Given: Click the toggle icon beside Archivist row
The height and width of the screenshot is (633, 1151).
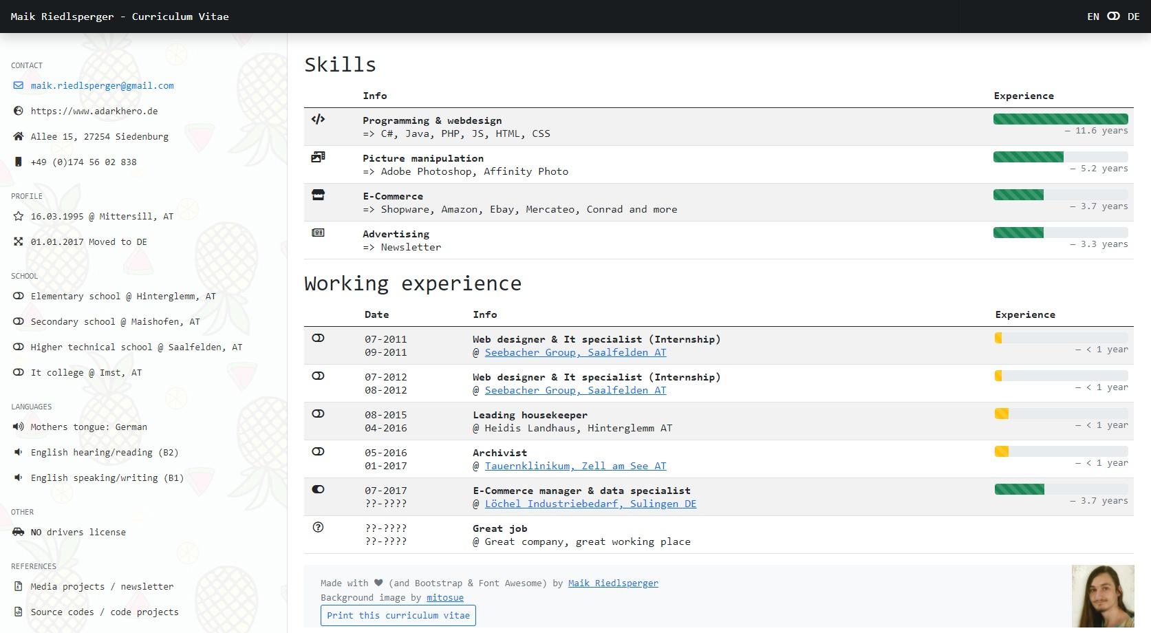Looking at the screenshot, I should point(318,451).
